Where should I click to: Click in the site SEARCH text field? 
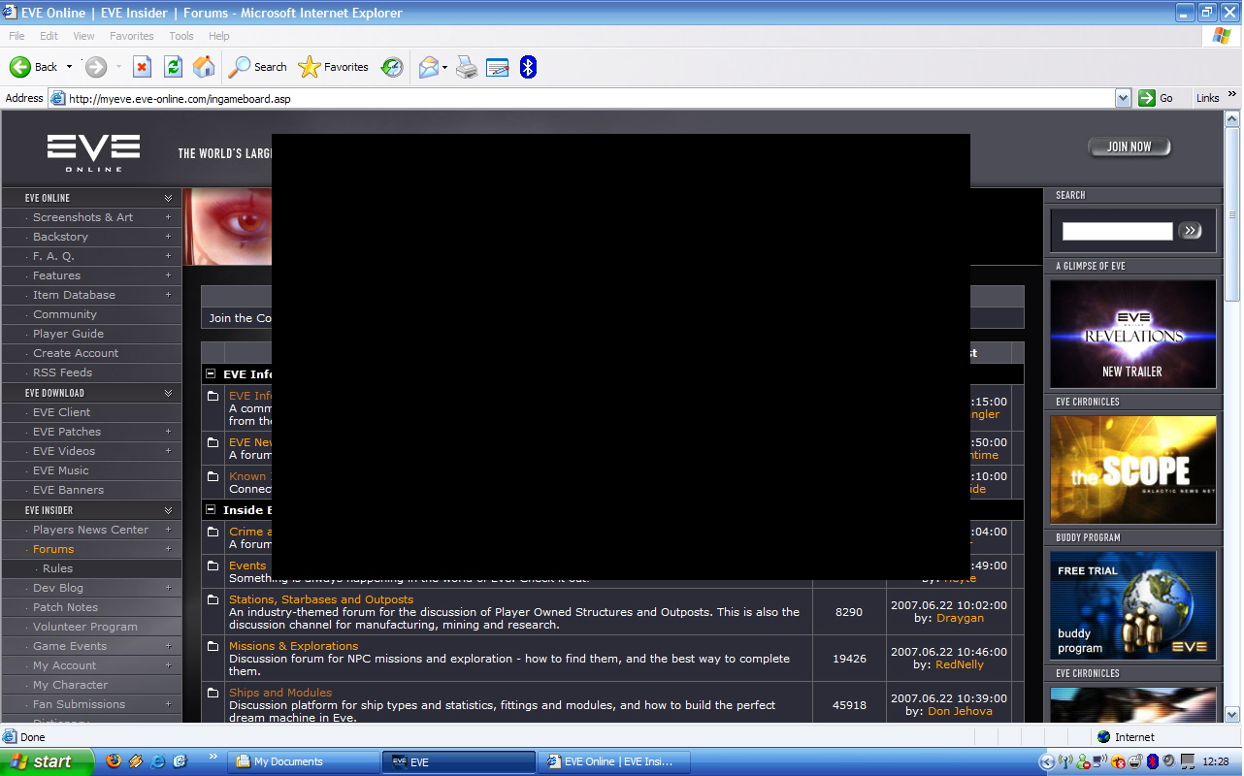[1118, 231]
